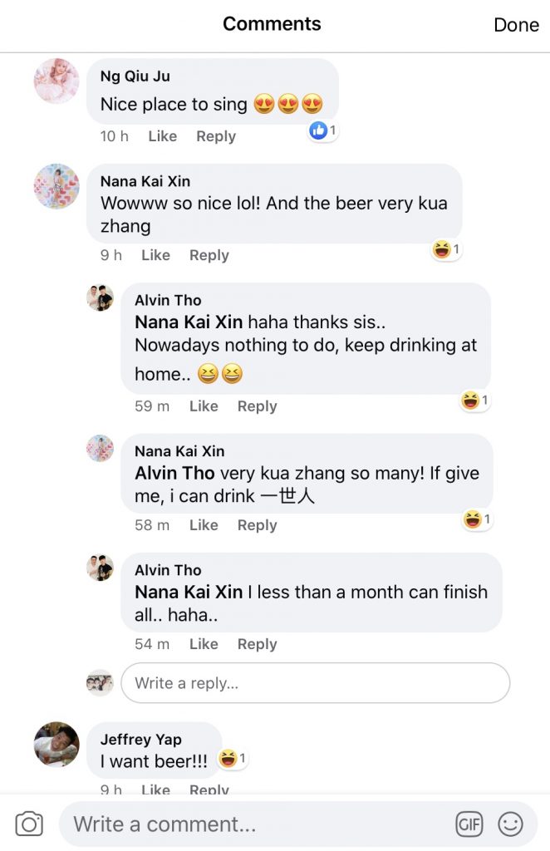Tap the thumbs-up reaction on Ng Qiu Ju's comment

click(322, 130)
